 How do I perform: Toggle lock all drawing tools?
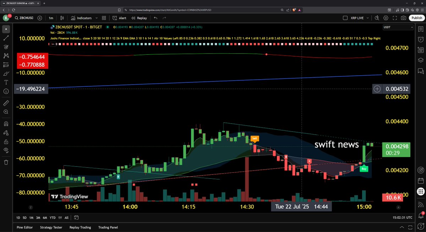(6, 141)
